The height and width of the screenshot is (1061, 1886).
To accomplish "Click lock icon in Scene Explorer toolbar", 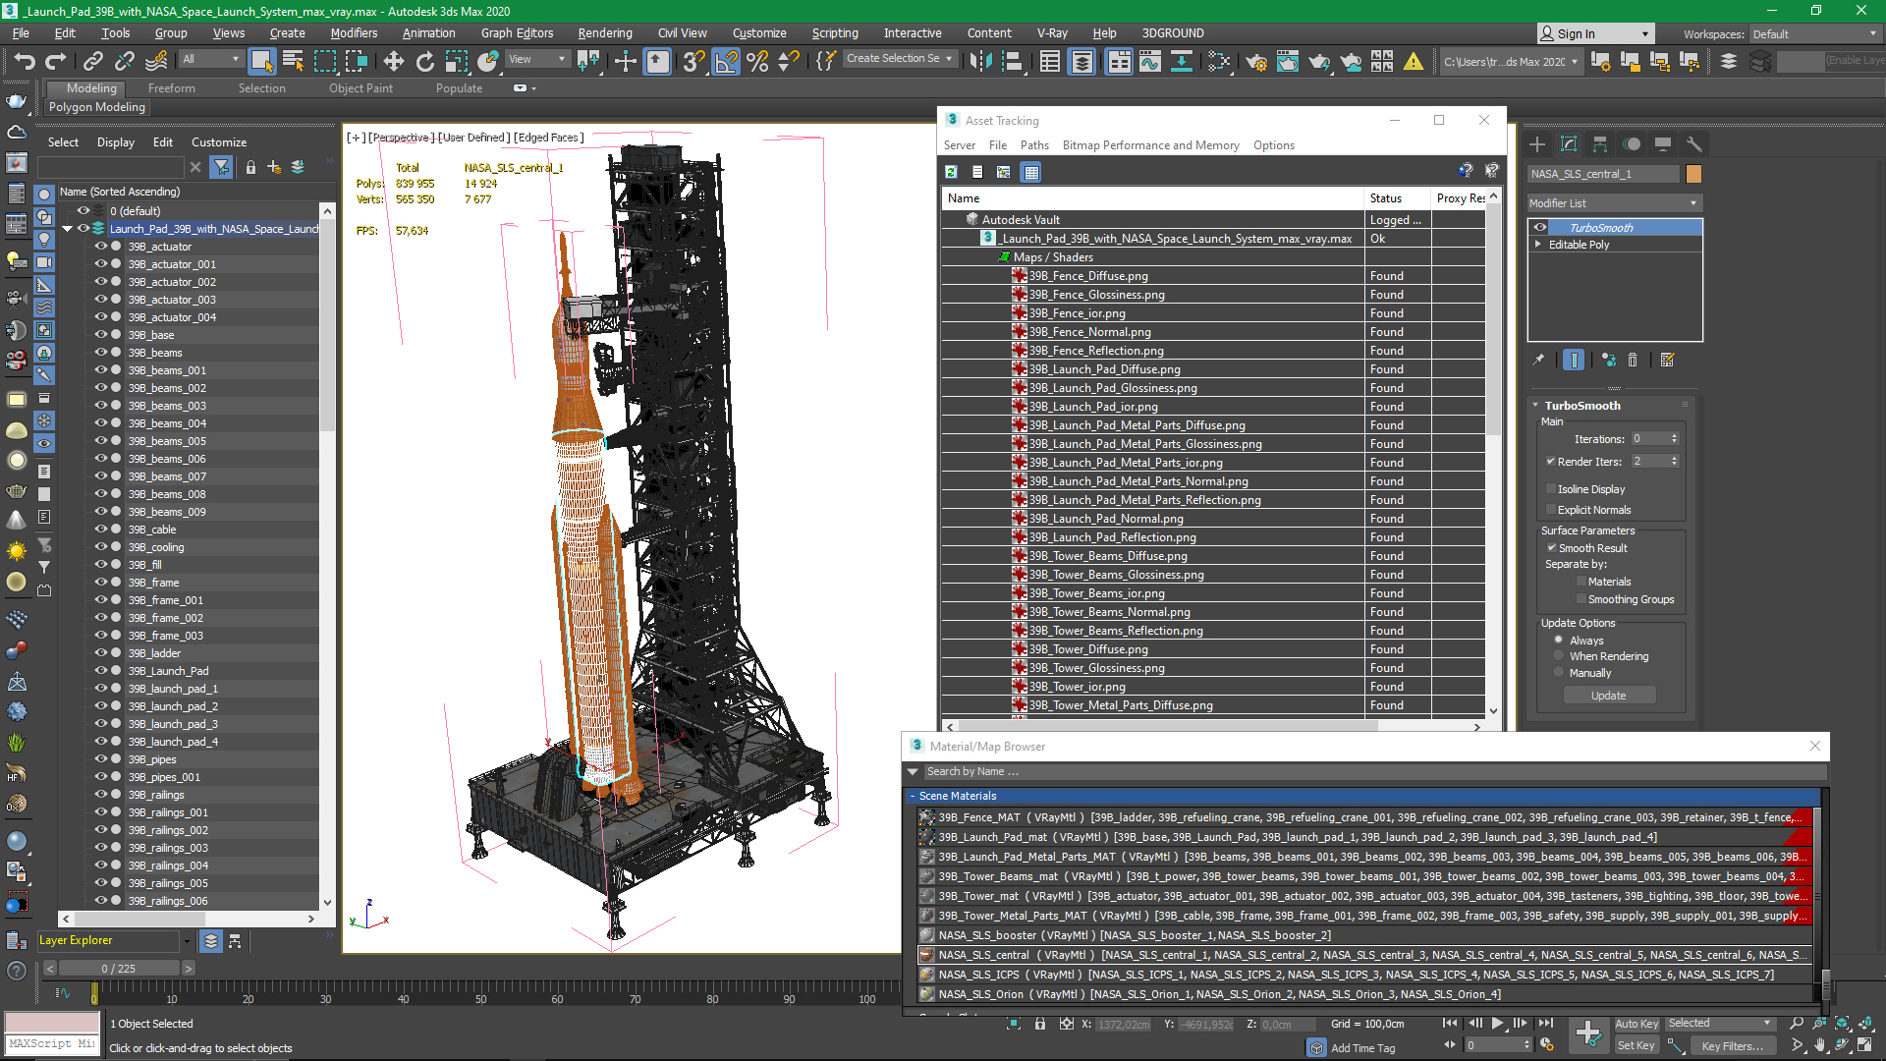I will click(250, 167).
